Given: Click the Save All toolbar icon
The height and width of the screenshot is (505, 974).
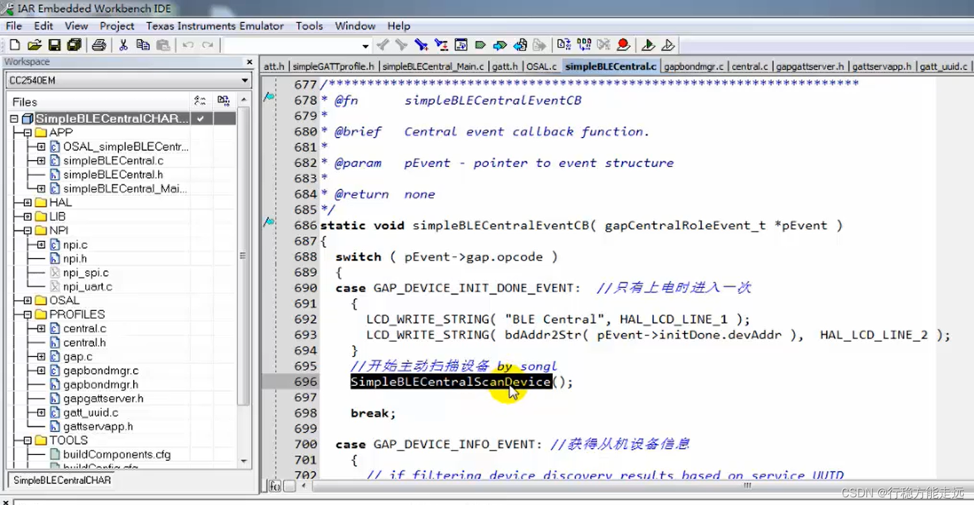Looking at the screenshot, I should click(x=74, y=45).
